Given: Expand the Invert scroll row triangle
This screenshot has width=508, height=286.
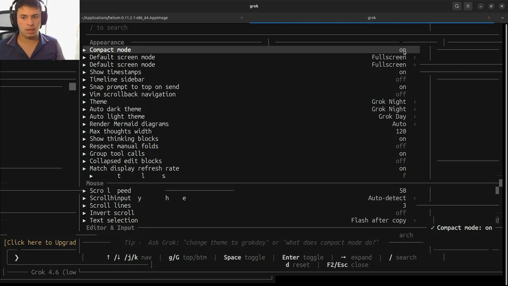Looking at the screenshot, I should pyautogui.click(x=84, y=213).
